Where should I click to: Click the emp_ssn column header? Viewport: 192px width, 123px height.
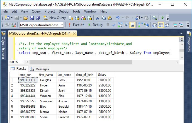(x=28, y=75)
